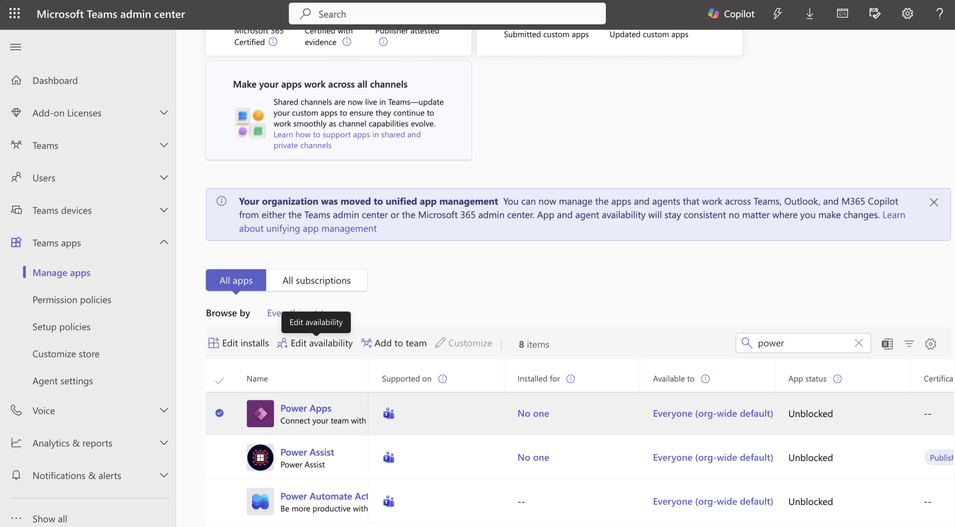This screenshot has height=527, width=955.
Task: Click Teams icon in Power Assist row
Action: point(389,457)
